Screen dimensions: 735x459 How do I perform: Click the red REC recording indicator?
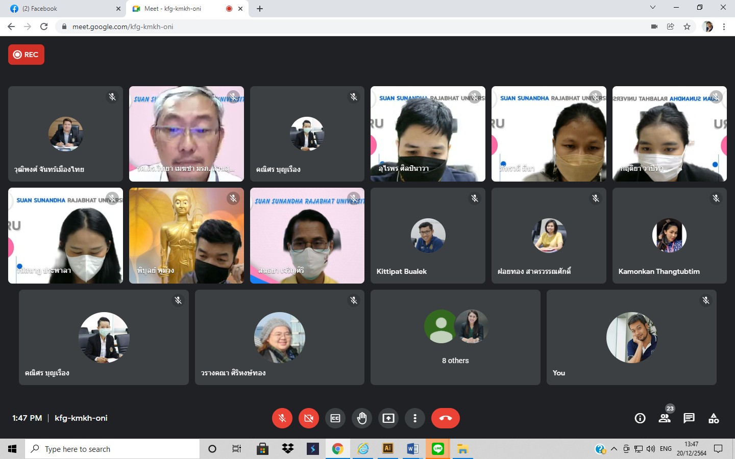(26, 55)
